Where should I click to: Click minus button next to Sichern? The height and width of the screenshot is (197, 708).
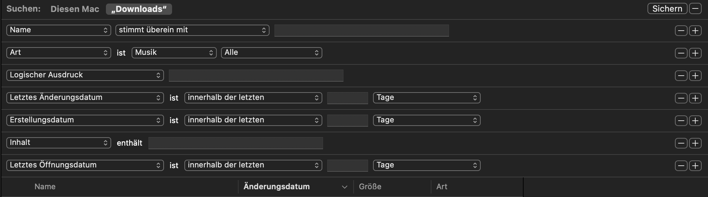click(x=695, y=9)
